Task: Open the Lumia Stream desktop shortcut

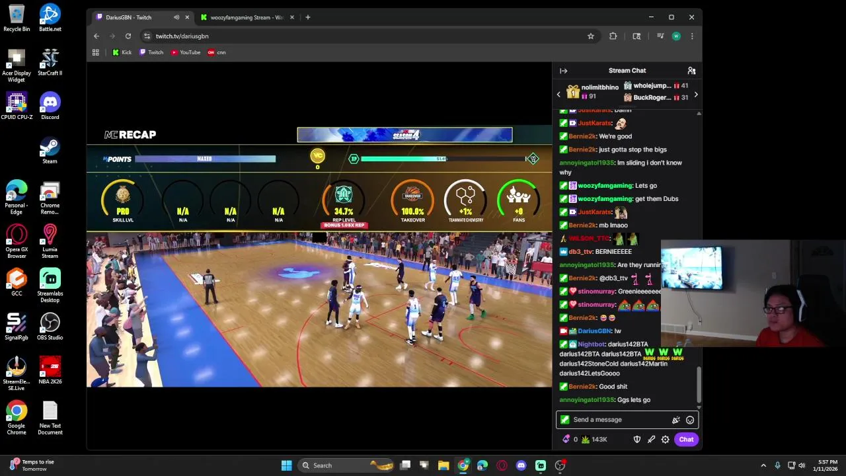Action: tap(50, 241)
